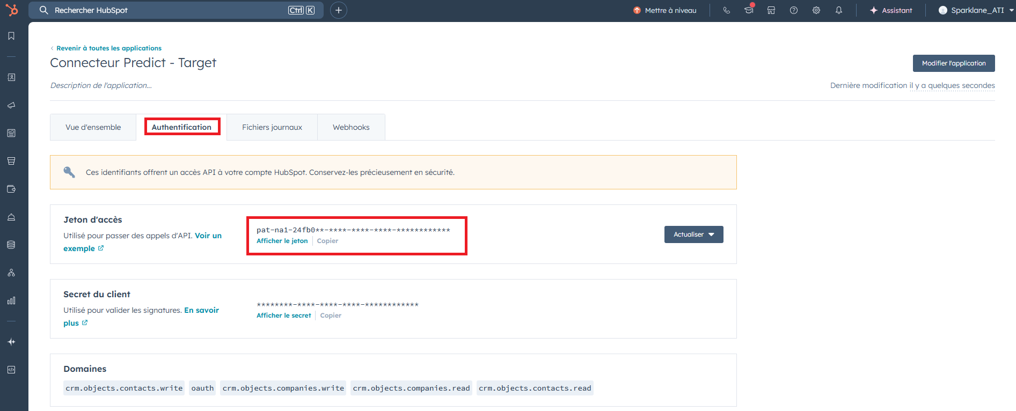
Task: Click Modifier l'application button
Action: (x=954, y=63)
